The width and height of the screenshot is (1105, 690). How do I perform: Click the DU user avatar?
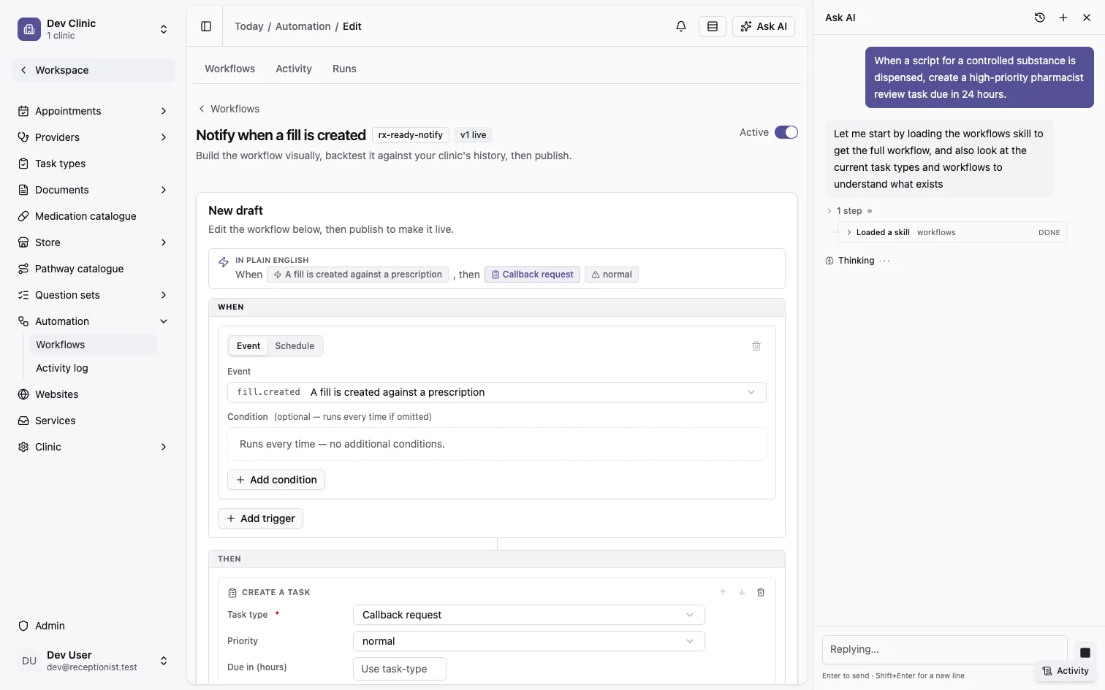point(29,661)
